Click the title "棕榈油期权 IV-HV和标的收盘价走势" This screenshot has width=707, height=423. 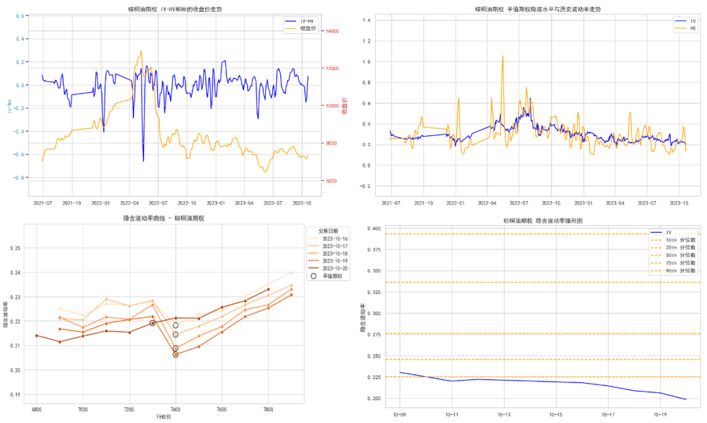(x=175, y=9)
